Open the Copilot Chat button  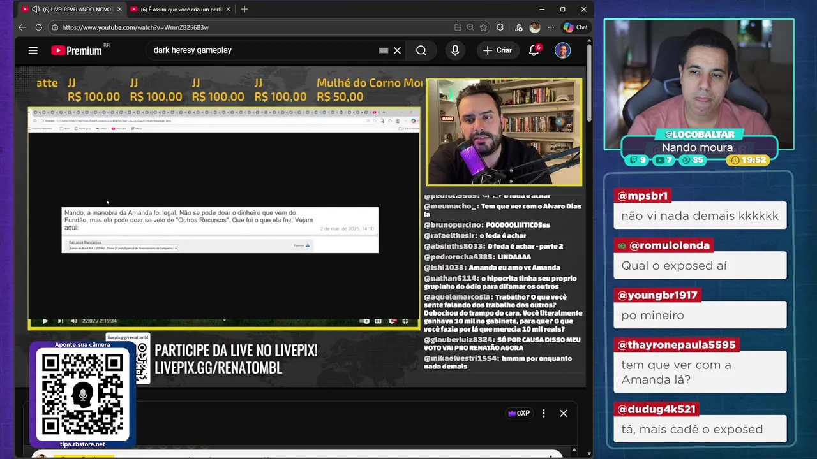coord(575,27)
